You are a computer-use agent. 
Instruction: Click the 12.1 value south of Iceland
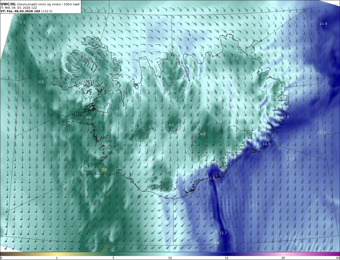point(253,205)
